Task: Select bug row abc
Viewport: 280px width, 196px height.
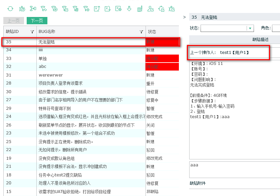Action: (x=91, y=67)
